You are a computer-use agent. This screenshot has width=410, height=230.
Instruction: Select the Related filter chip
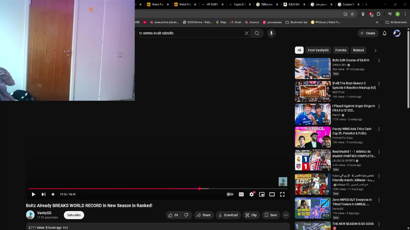(x=358, y=50)
